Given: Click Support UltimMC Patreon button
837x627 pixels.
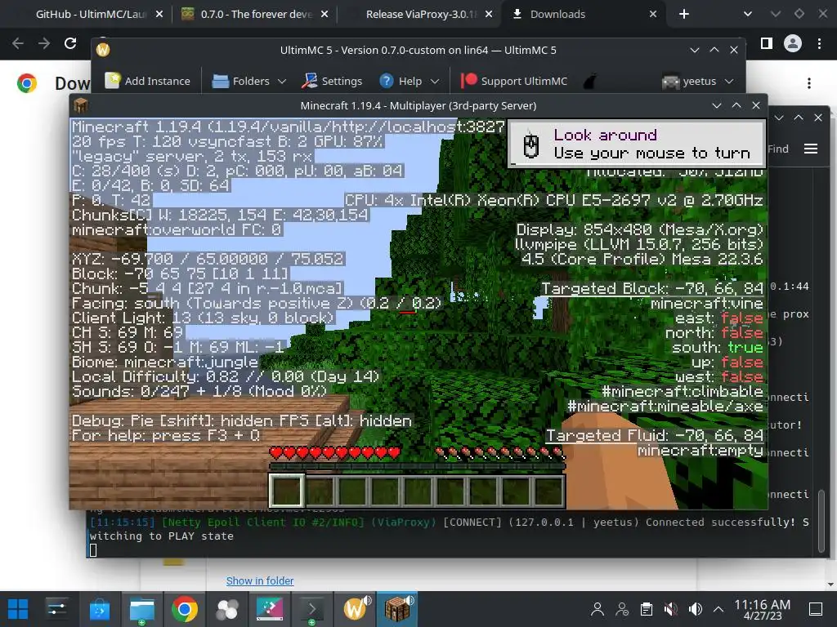Looking at the screenshot, I should click(x=515, y=81).
